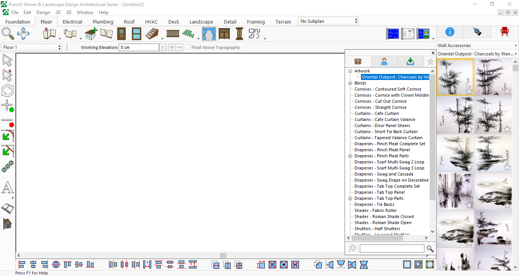Switch to the Landscape tab

pyautogui.click(x=201, y=22)
